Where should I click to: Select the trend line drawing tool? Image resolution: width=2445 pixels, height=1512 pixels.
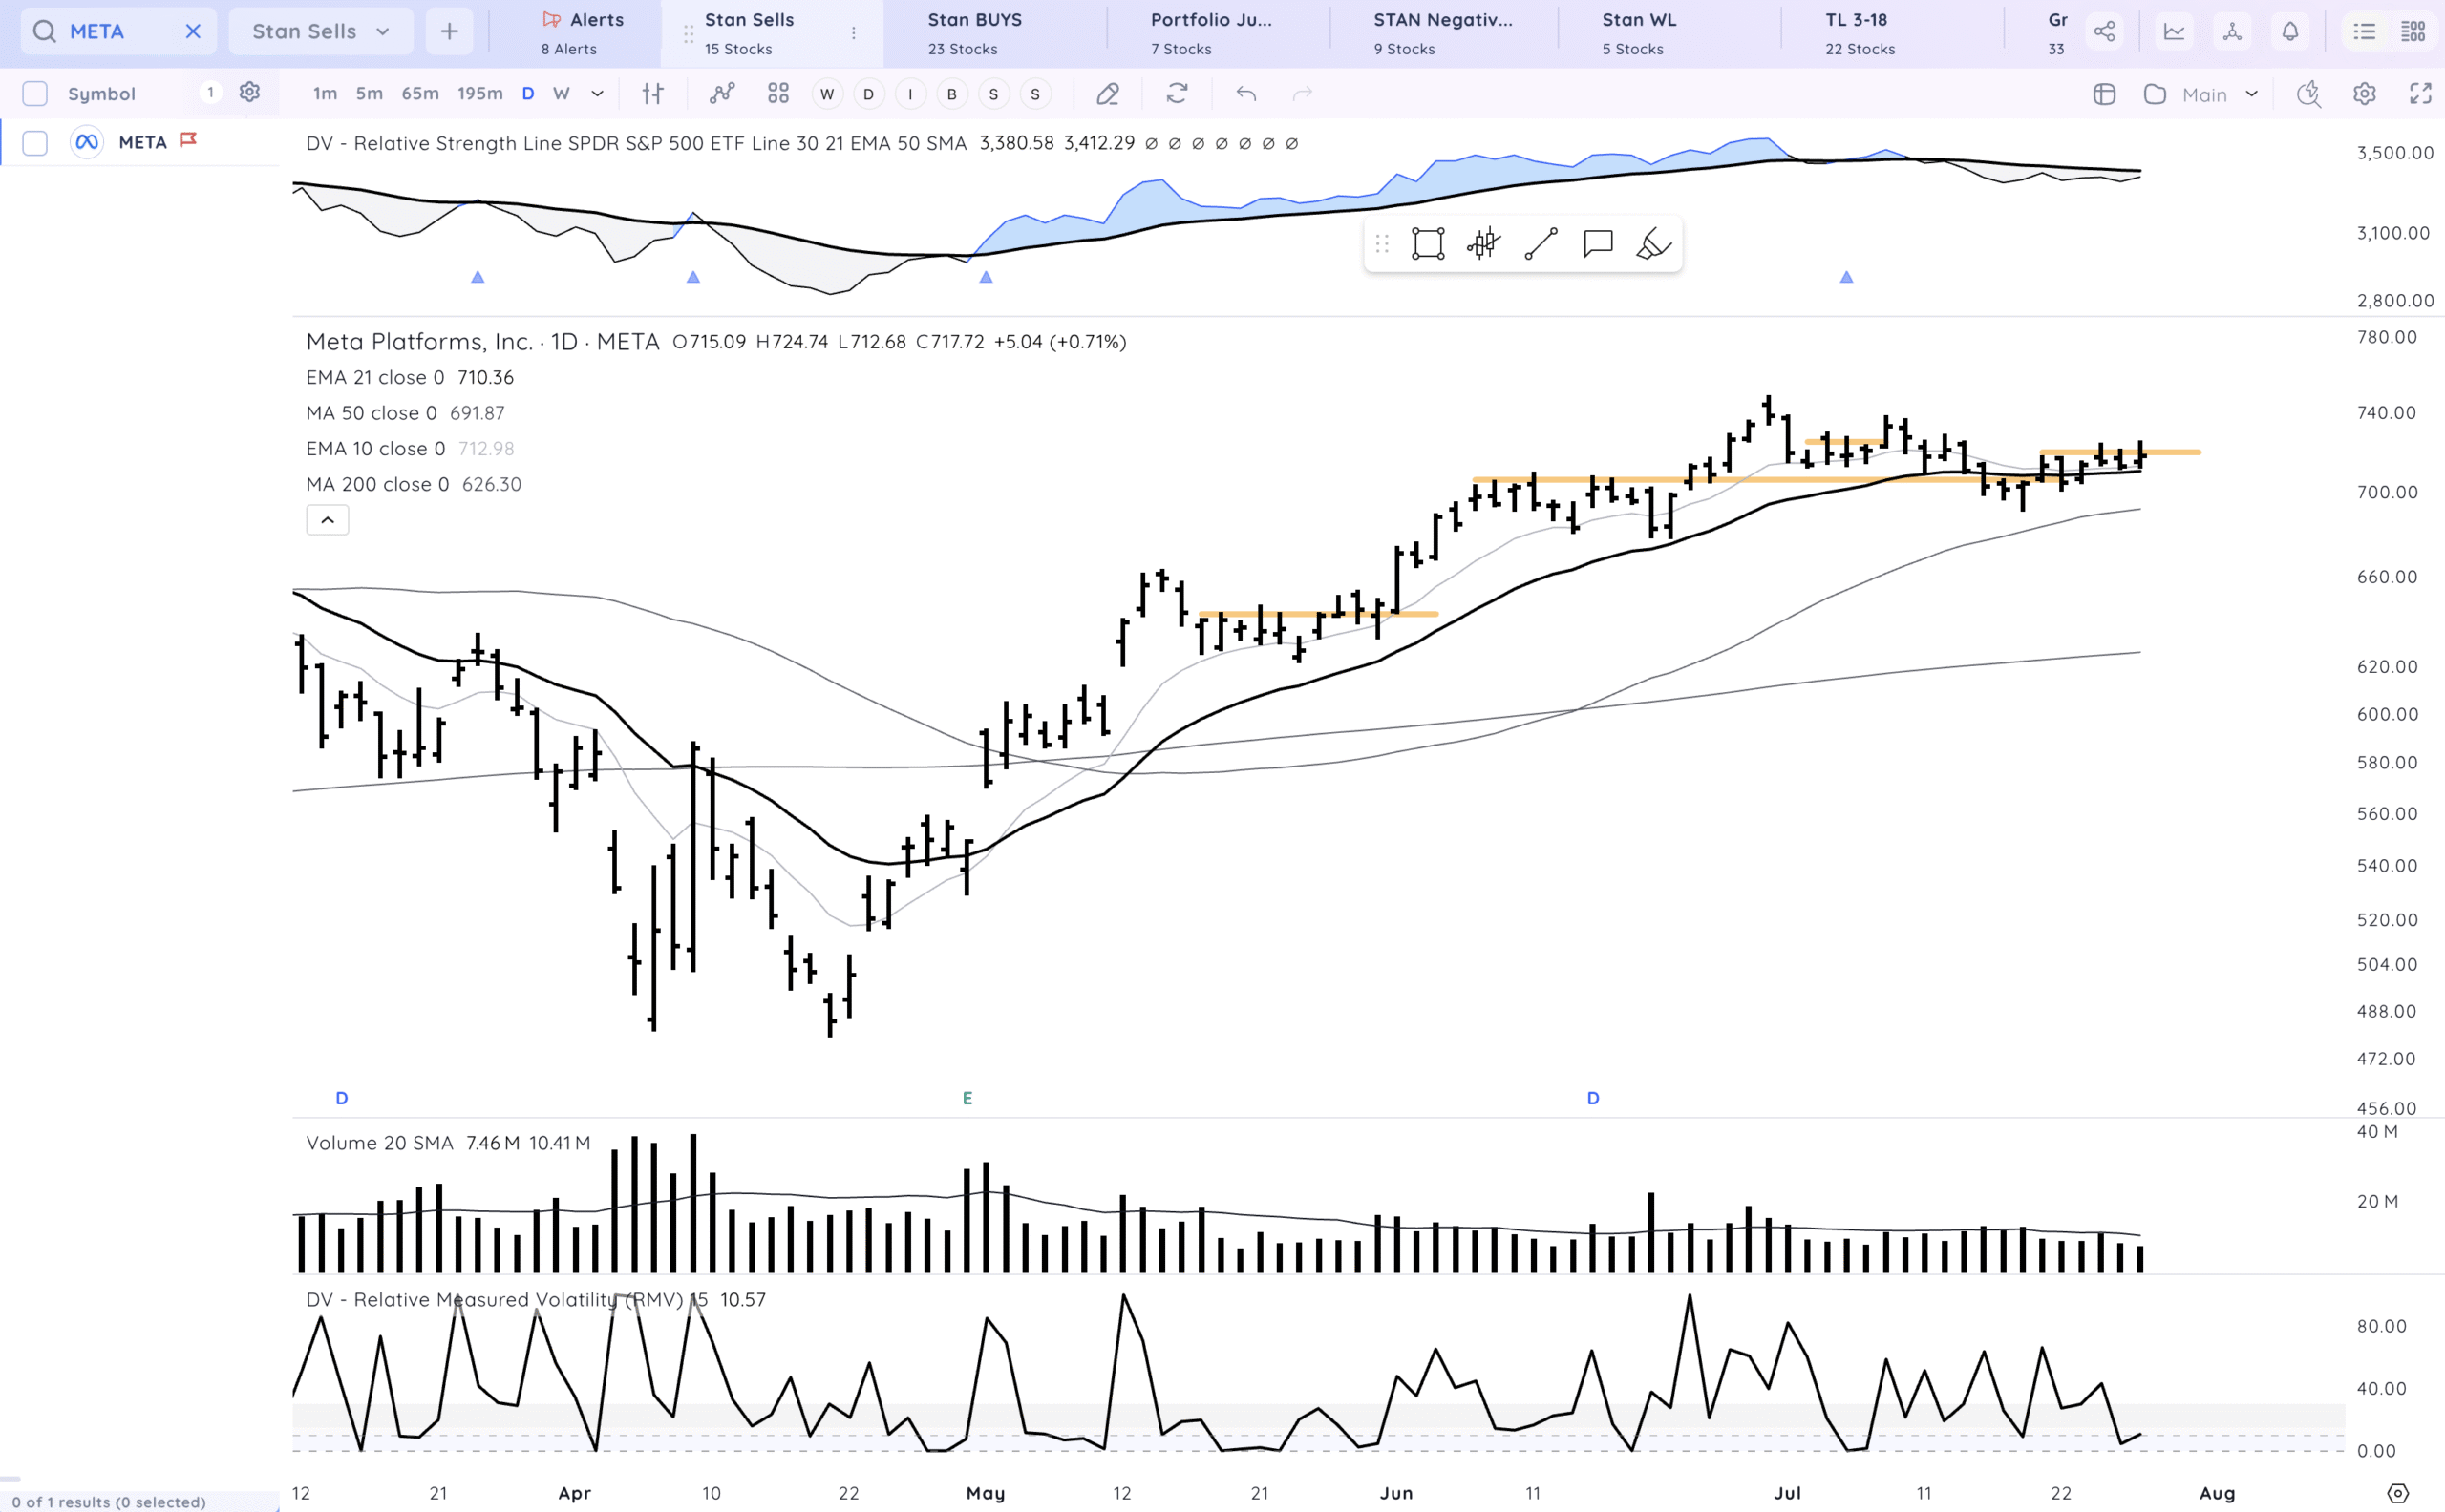1541,243
